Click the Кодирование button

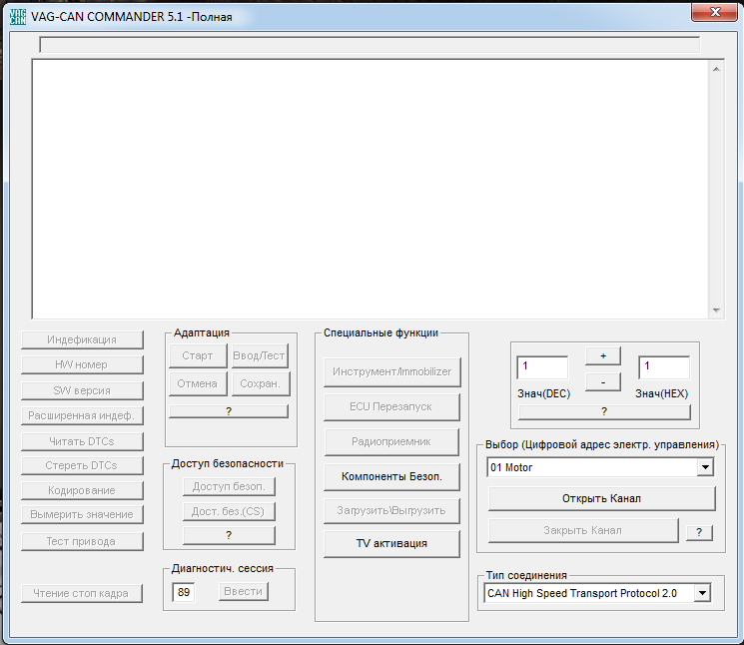82,491
